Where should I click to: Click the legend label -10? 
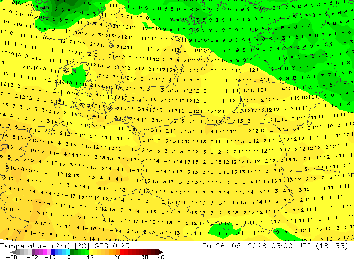50,257
